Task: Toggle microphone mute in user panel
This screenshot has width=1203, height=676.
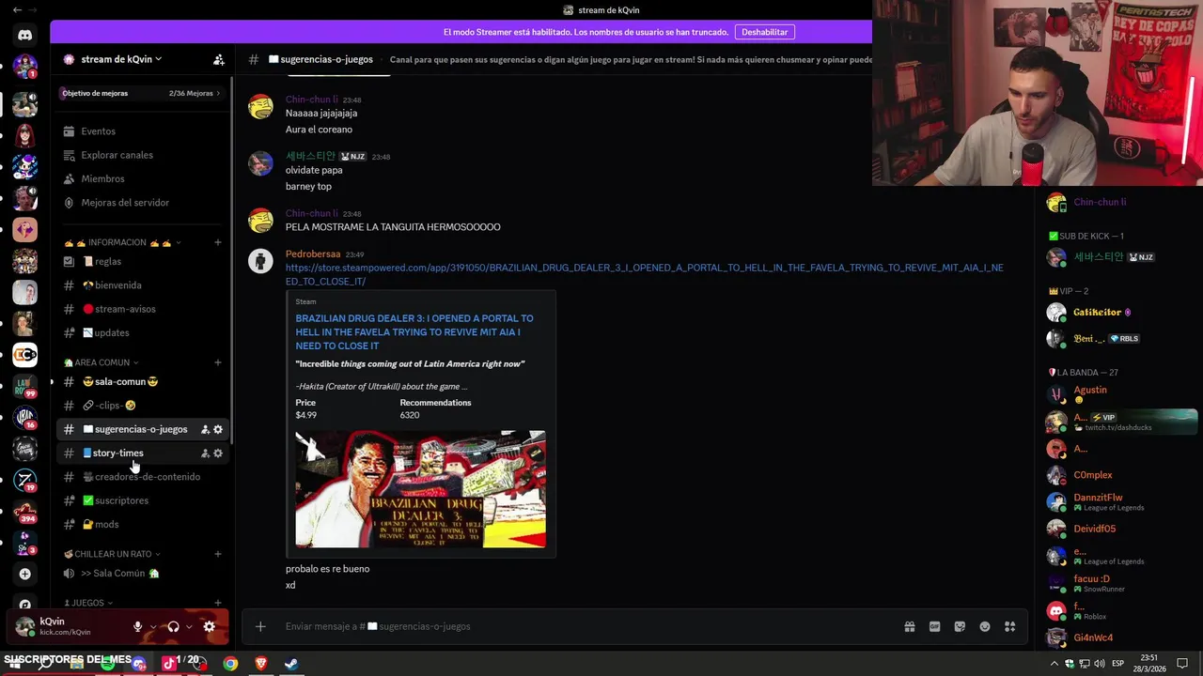Action: (x=137, y=626)
